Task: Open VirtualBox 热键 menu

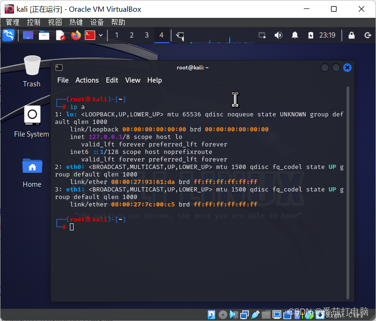Action: click(x=76, y=23)
